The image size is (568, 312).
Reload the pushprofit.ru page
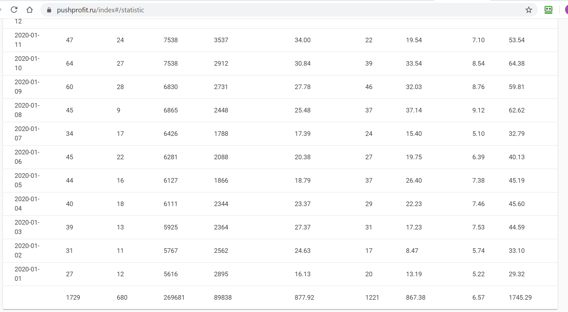pyautogui.click(x=14, y=10)
